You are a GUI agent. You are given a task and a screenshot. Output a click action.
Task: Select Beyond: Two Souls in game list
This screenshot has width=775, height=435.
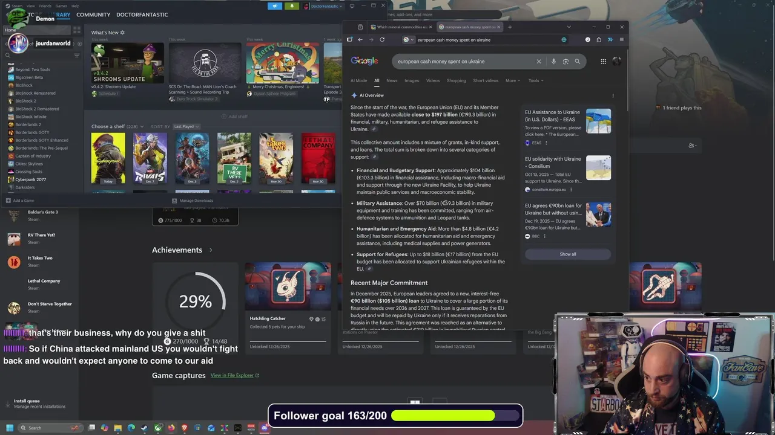tap(33, 69)
